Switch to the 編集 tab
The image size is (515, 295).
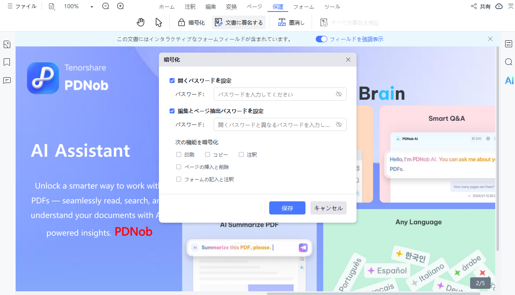[211, 7]
